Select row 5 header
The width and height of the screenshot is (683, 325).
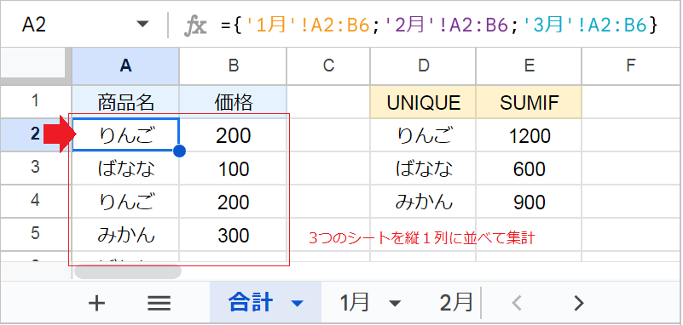point(35,234)
